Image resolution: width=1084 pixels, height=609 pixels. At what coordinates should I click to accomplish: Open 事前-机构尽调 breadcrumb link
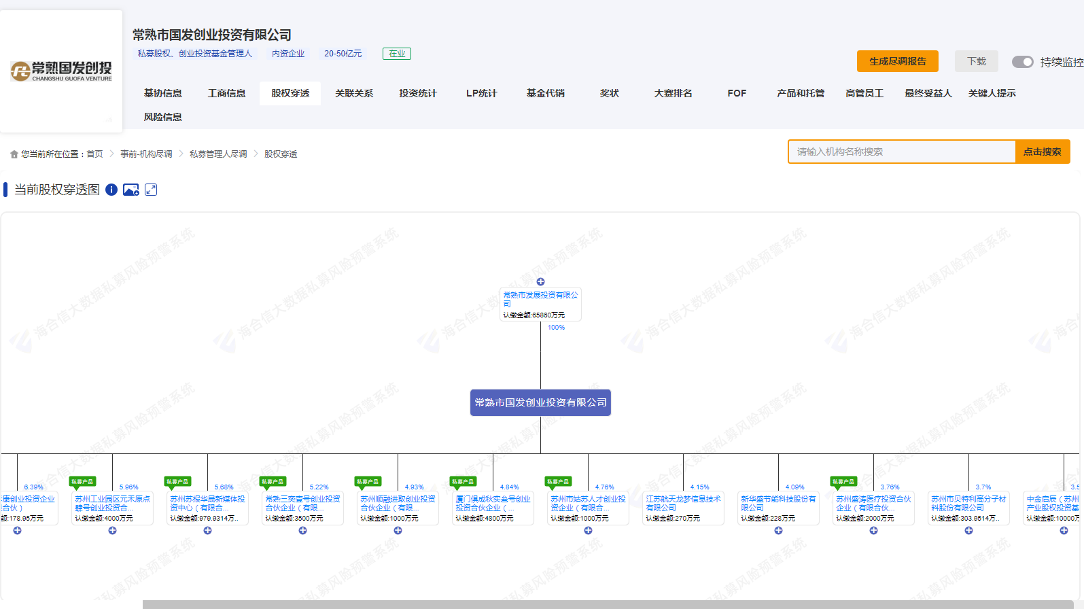[x=147, y=154]
